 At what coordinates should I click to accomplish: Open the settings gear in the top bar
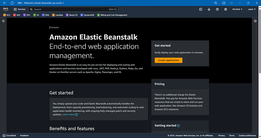(225, 9)
